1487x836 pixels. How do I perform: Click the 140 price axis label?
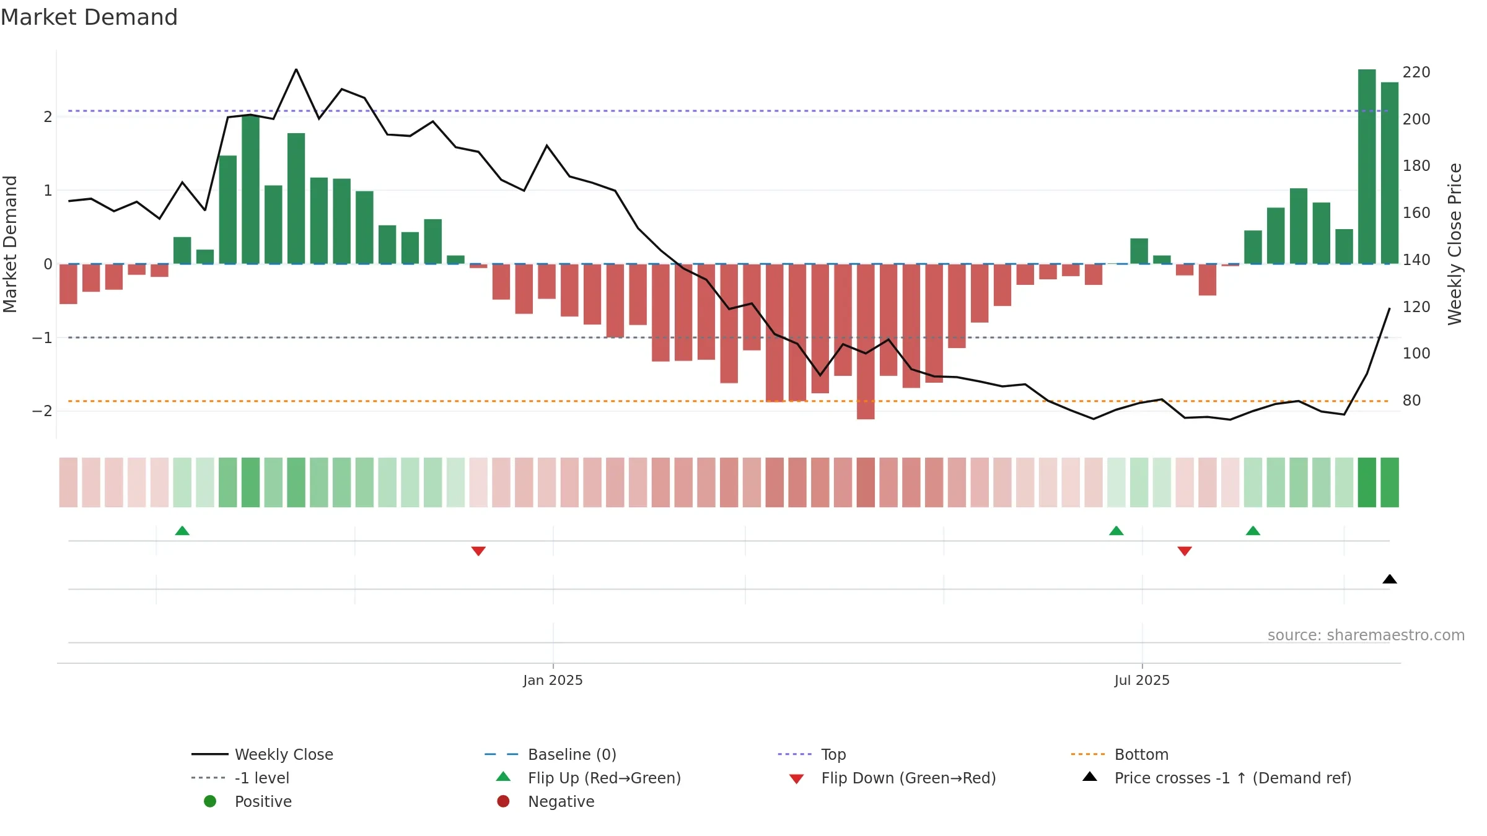pyautogui.click(x=1416, y=259)
